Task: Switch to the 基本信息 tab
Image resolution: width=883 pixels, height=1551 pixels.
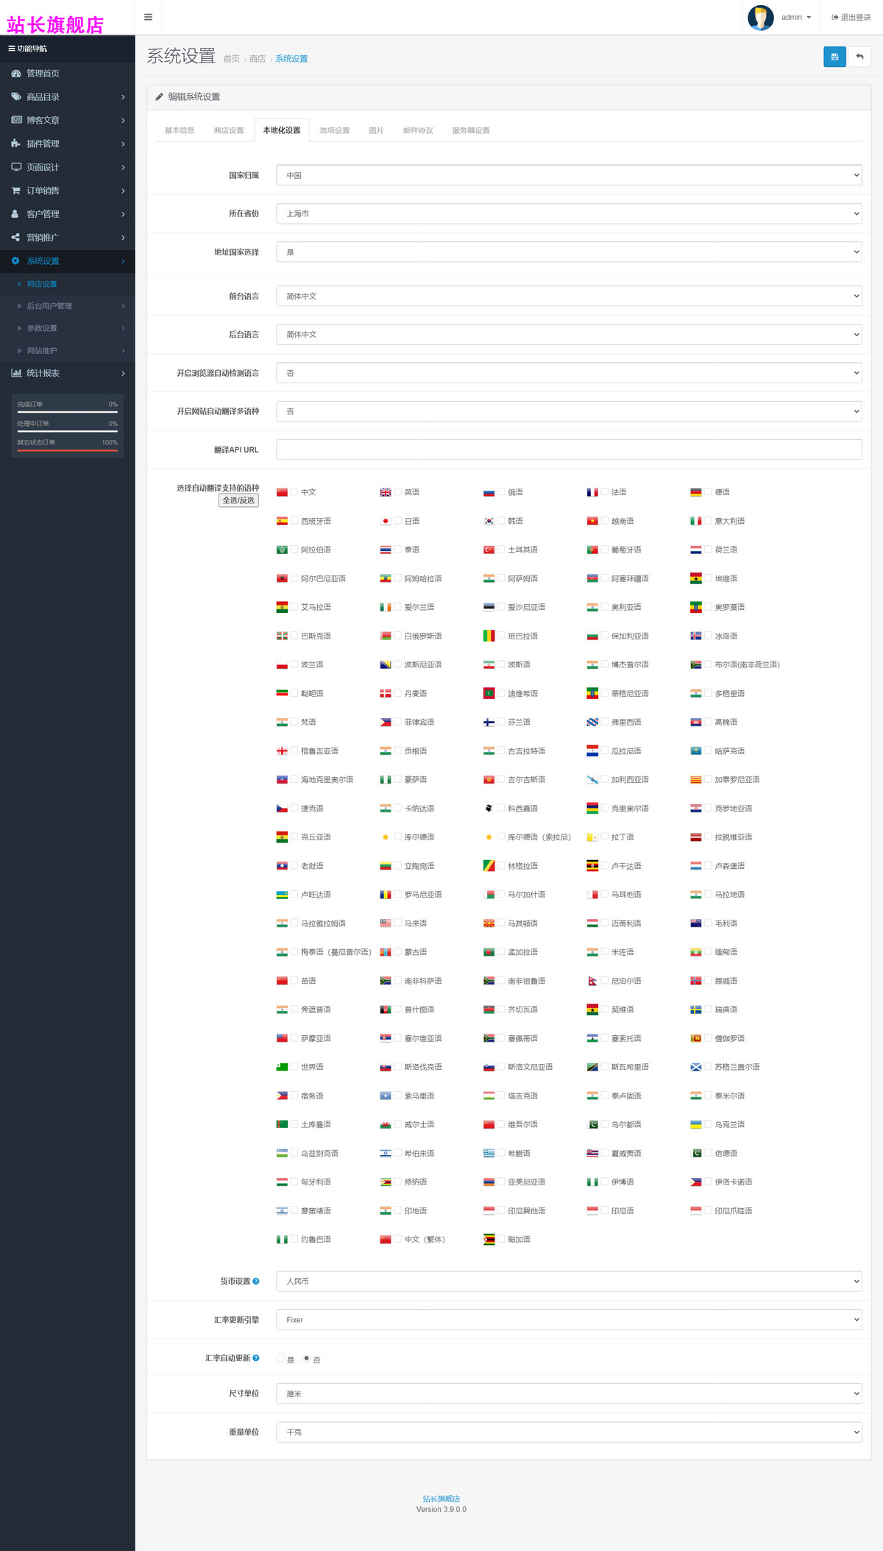Action: click(x=180, y=130)
